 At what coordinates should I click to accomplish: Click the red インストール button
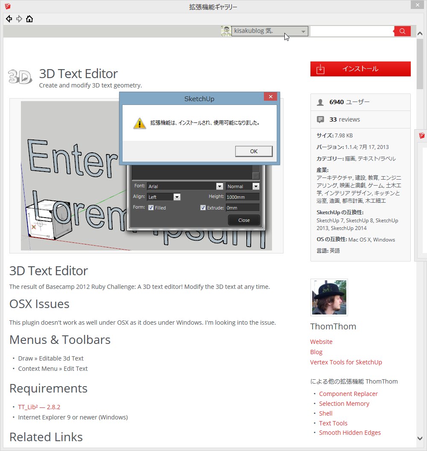pyautogui.click(x=360, y=69)
